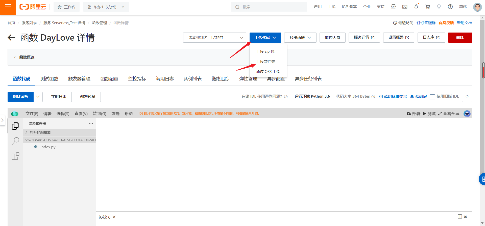The image size is (485, 226).
Task: Open the 导出函数 dropdown
Action: 300,38
